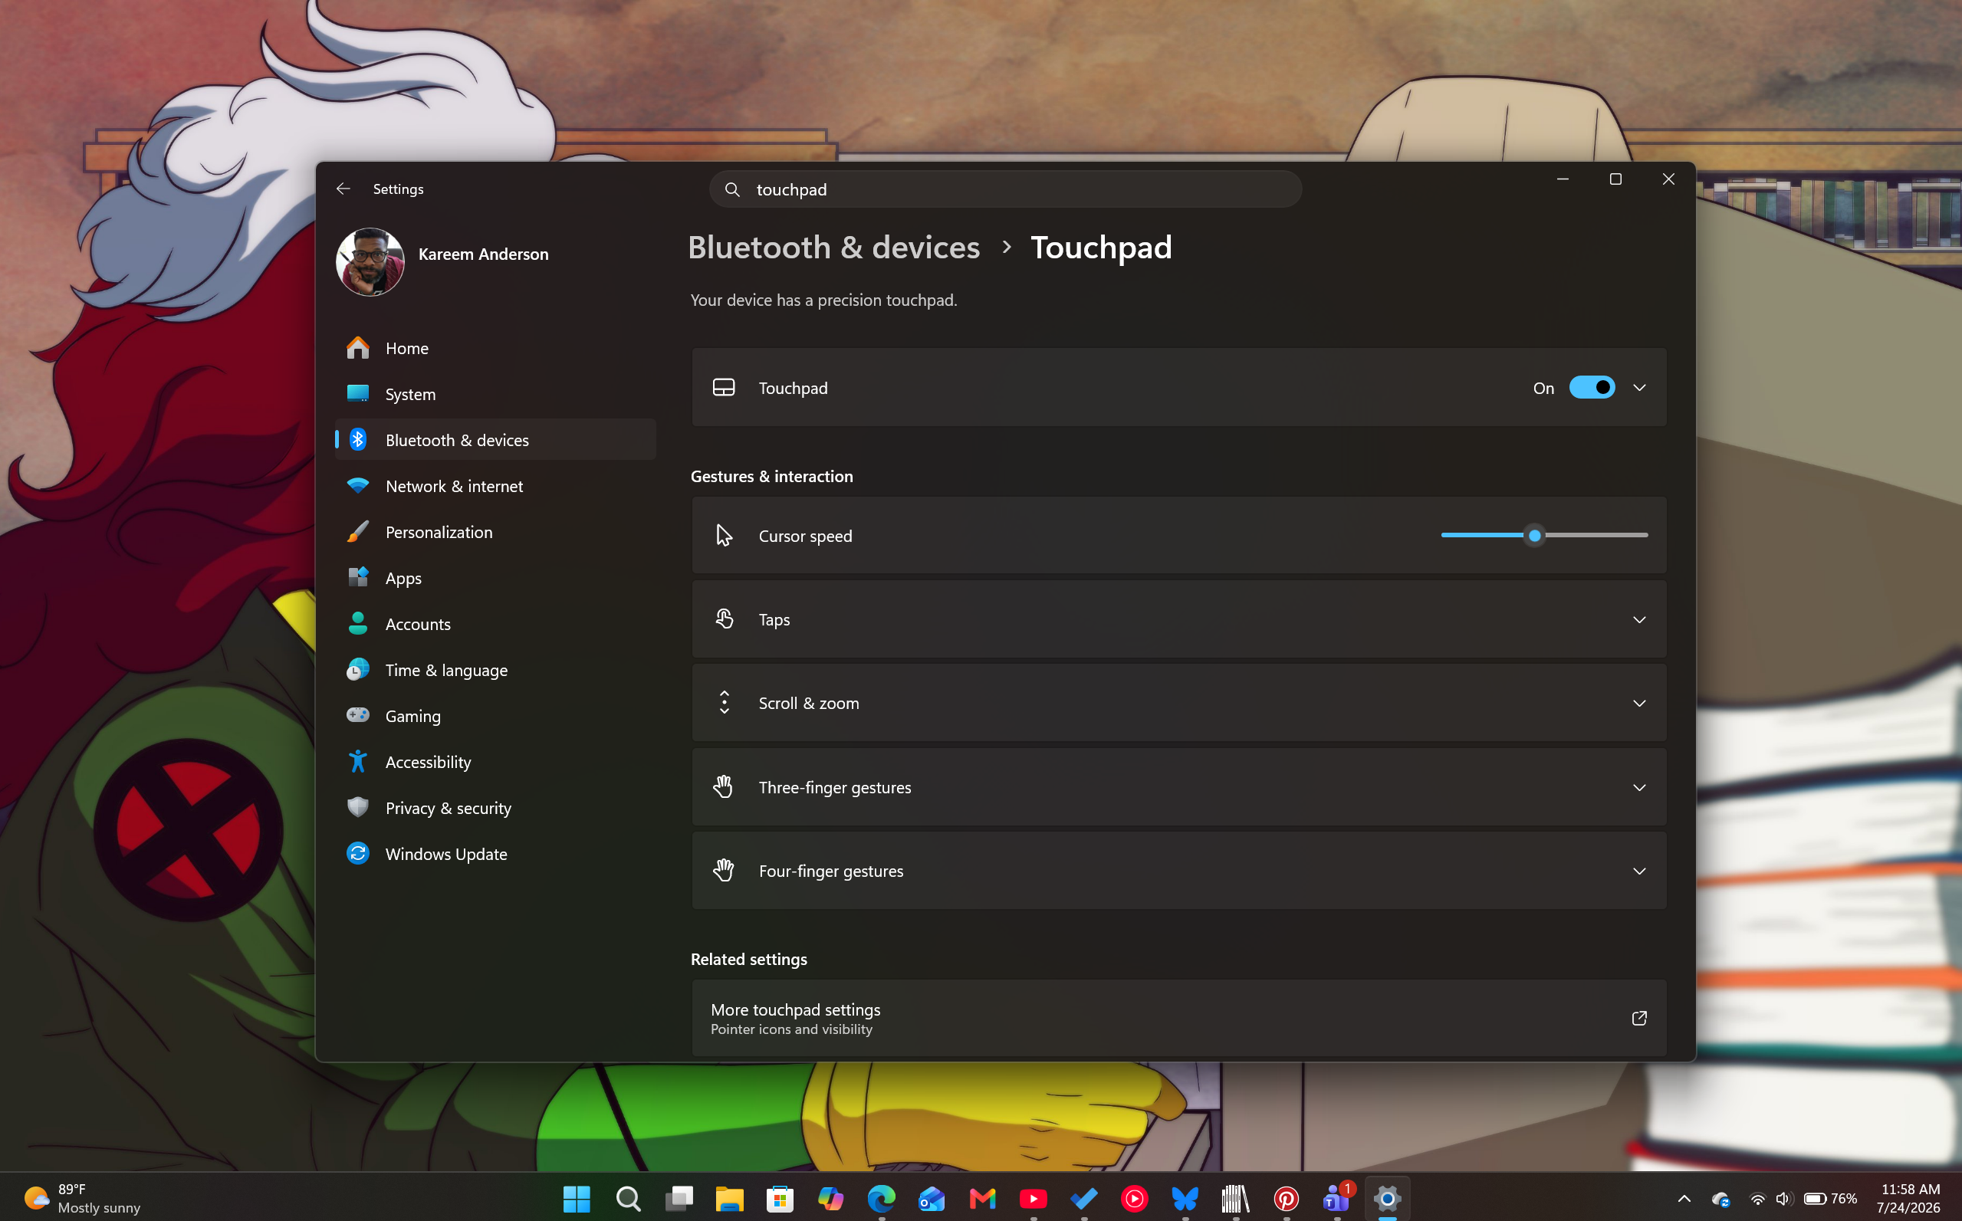1962x1221 pixels.
Task: Go back with the Settings back arrow
Action: [343, 189]
